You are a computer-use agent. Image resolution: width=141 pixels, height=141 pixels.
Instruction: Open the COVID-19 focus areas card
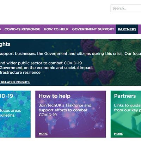(x=15, y=114)
